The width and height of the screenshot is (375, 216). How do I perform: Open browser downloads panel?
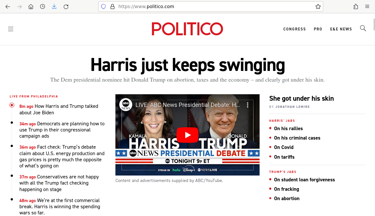54,6
